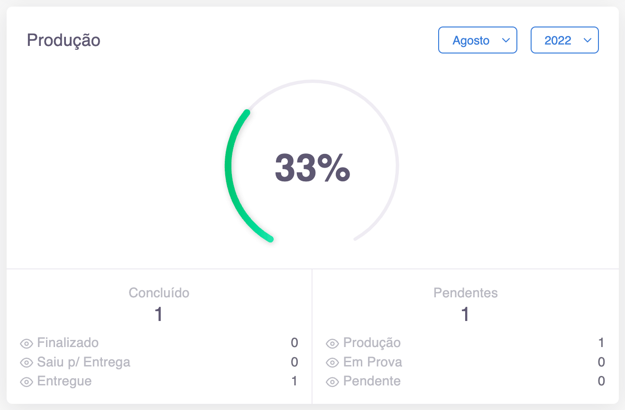The image size is (625, 410).
Task: Click the eye icon beside Finalizado
Action: pyautogui.click(x=27, y=343)
